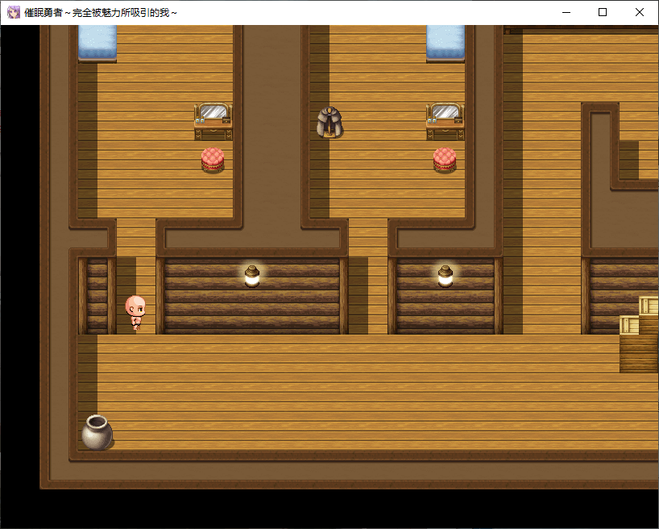Click the mirror dresser in left bedroom
659x529 pixels.
pyautogui.click(x=213, y=120)
